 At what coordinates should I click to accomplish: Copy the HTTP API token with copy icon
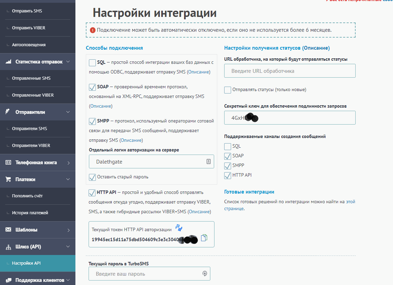point(204,238)
